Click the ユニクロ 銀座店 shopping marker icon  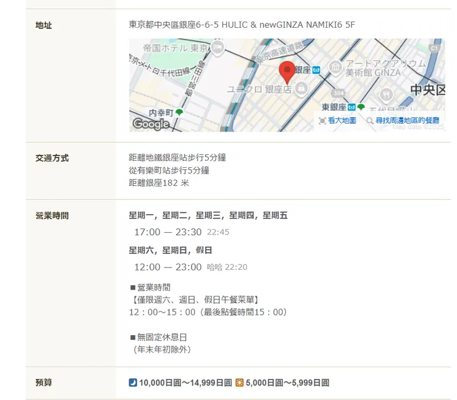click(301, 88)
